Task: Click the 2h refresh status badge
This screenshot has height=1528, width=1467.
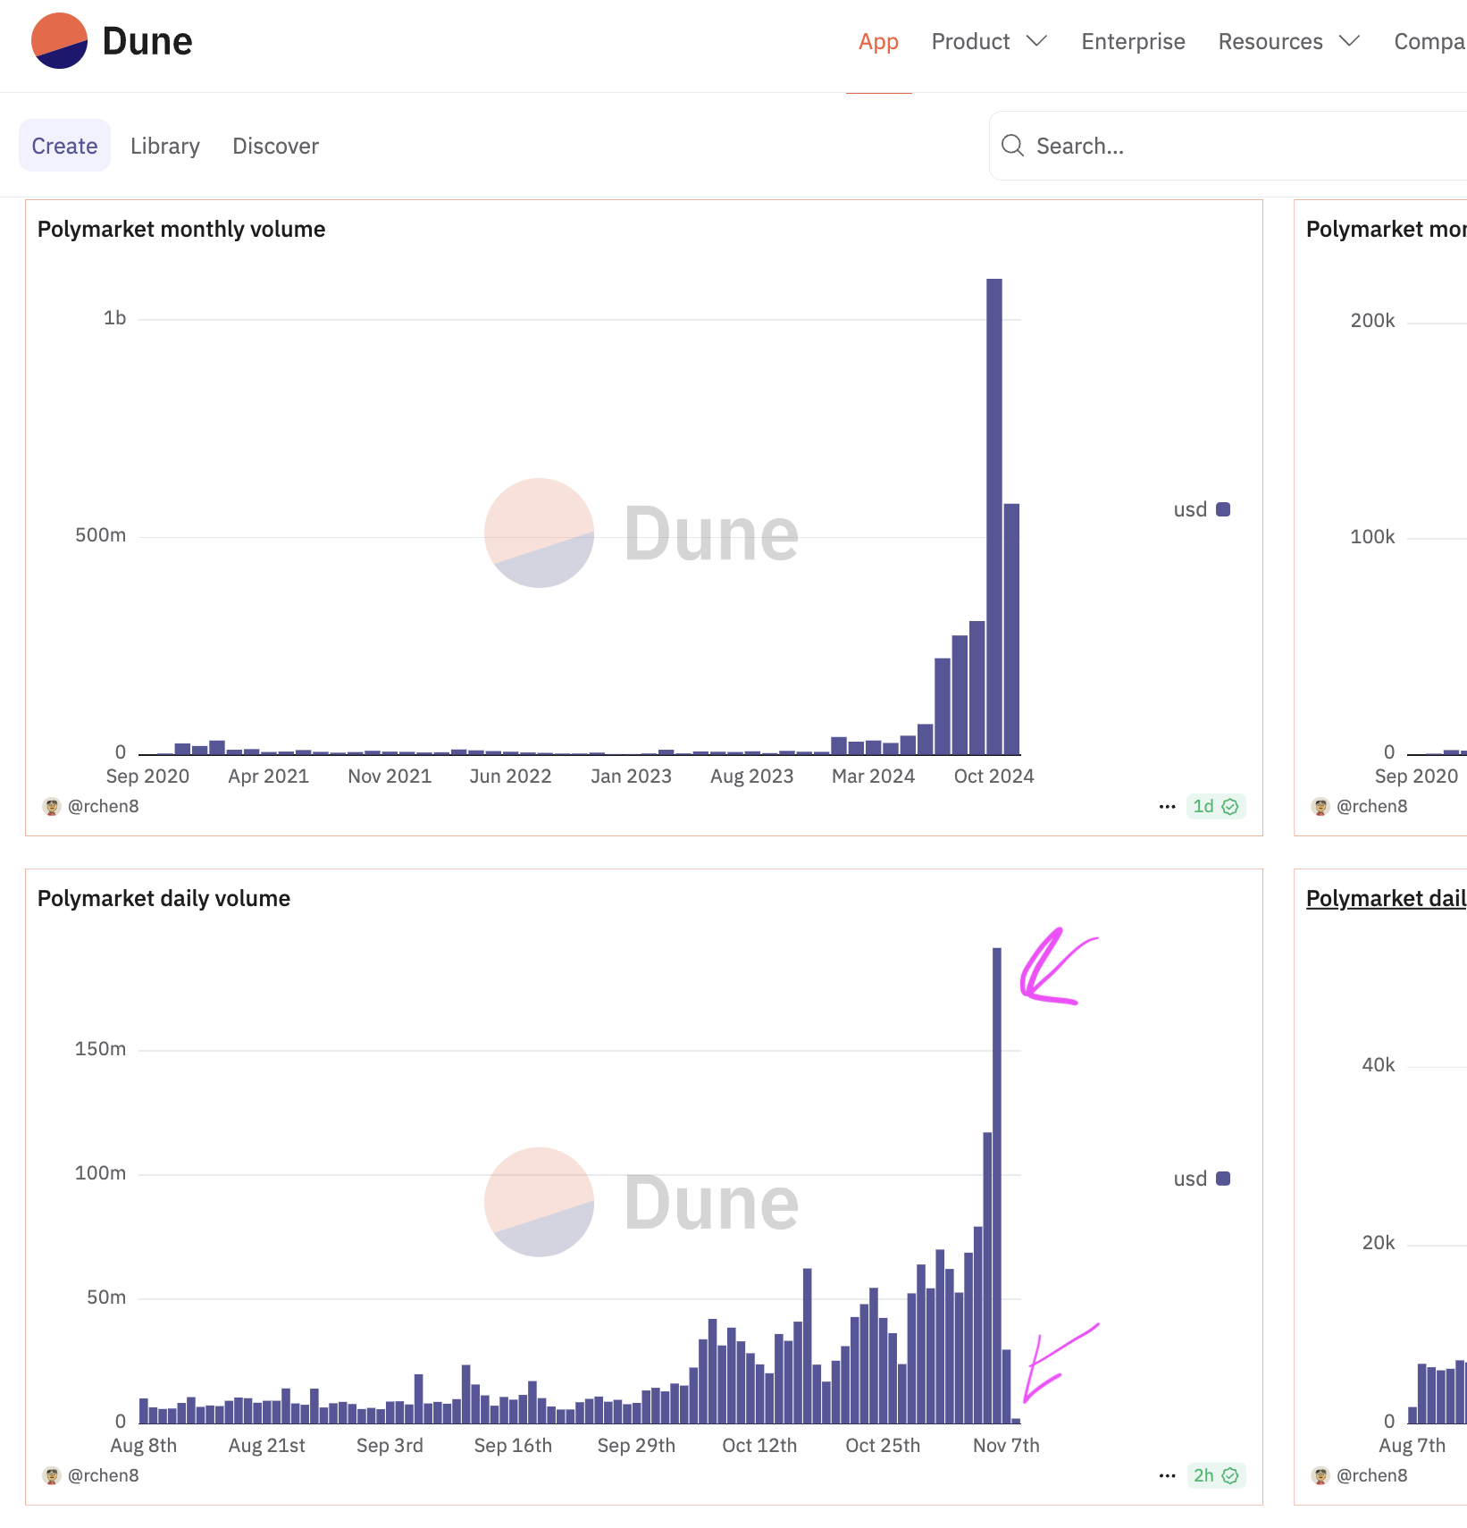Action: click(x=1215, y=1476)
